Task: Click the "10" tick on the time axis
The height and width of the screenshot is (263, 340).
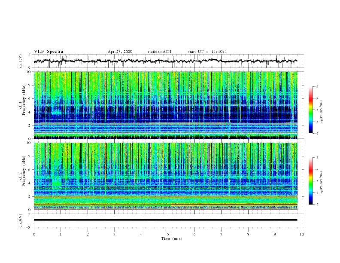Action: tap(302, 234)
